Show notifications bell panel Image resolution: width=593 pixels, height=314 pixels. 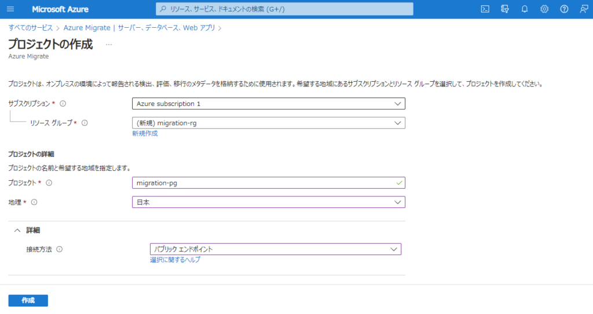tap(525, 9)
